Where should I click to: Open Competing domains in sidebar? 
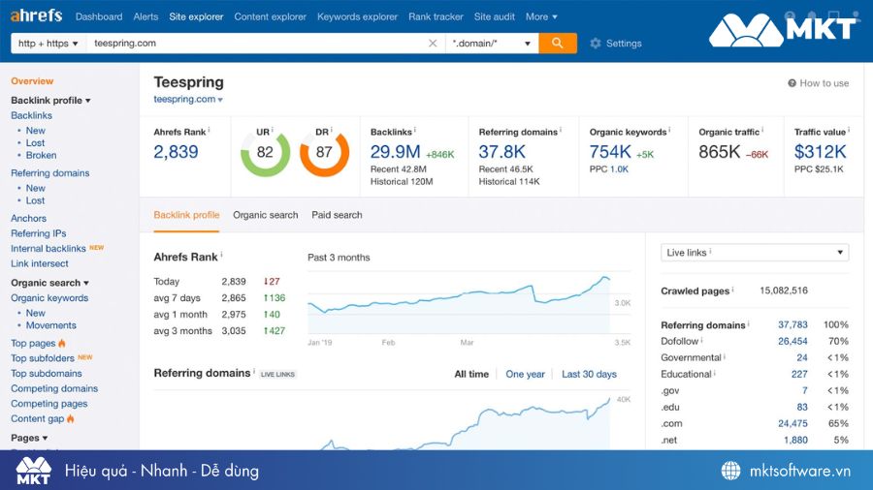tap(54, 387)
